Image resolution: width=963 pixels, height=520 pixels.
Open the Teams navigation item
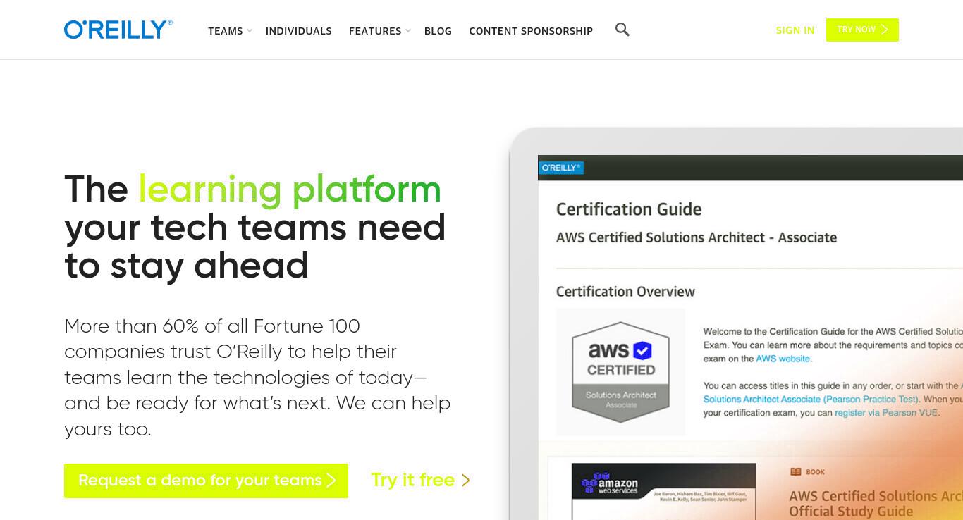click(x=226, y=31)
